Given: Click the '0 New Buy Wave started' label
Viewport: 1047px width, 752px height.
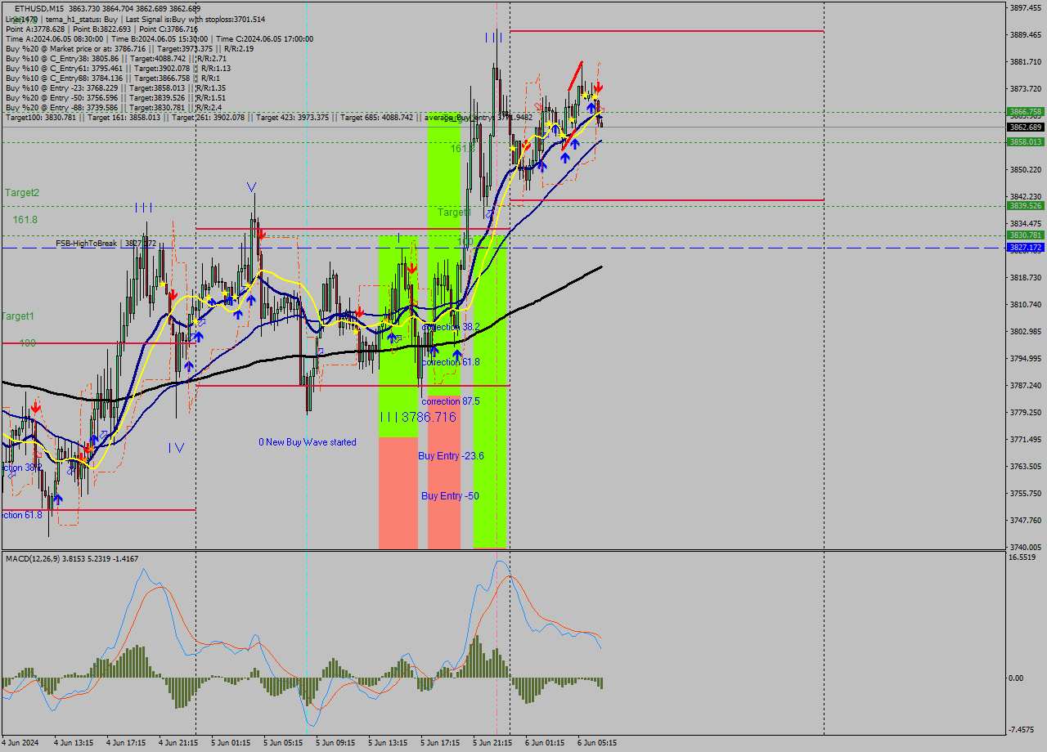Looking at the screenshot, I should [307, 442].
